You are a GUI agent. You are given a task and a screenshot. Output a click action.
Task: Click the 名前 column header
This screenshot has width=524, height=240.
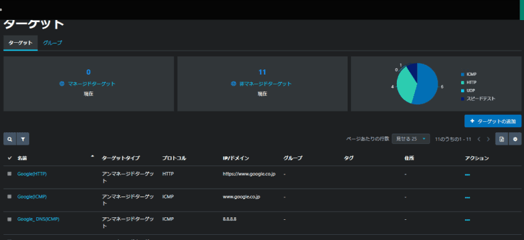tap(22, 158)
